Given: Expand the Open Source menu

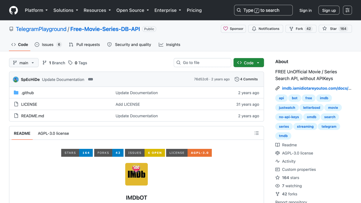Looking at the screenshot, I should (x=132, y=10).
